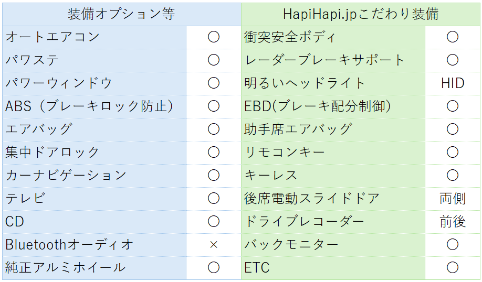Select the 助手席エアバッグ label cell
482x282 pixels.
(x=333, y=129)
